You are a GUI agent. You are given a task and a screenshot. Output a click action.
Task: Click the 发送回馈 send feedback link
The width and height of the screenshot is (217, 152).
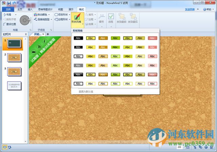tap(190, 9)
